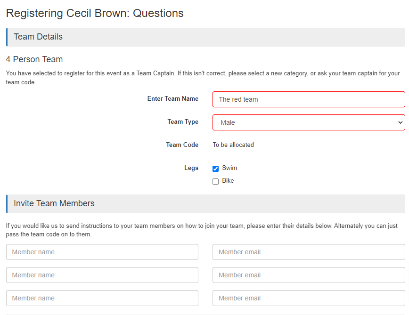Click the "Swim" label text

pyautogui.click(x=229, y=168)
